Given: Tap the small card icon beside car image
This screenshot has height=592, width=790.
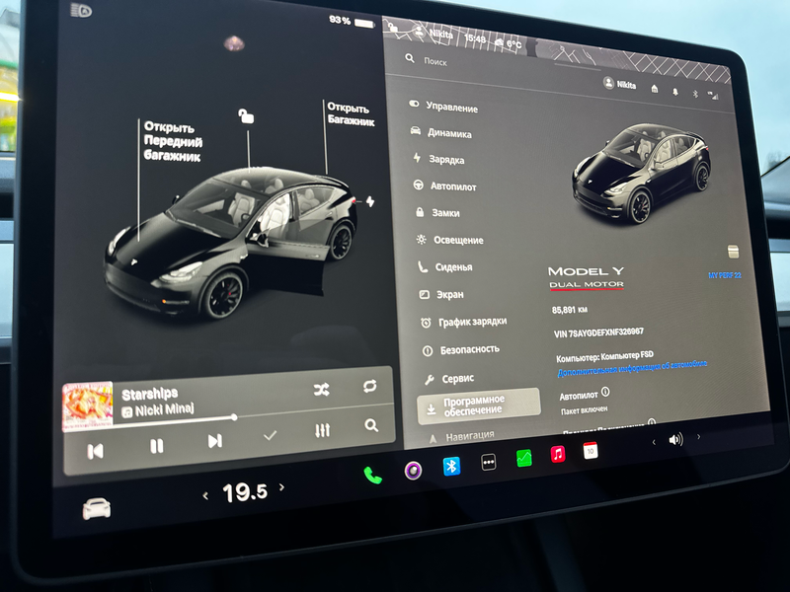Looking at the screenshot, I should tap(734, 252).
